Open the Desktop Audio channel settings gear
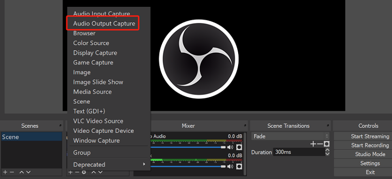This screenshot has height=179, width=392. 239,147
